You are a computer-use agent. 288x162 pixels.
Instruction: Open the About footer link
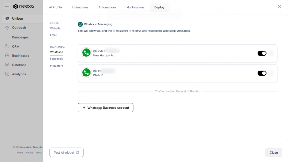20,153
